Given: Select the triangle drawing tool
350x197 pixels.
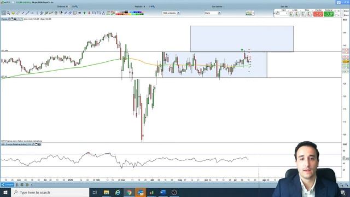Looking at the screenshot, I should pos(103,13).
